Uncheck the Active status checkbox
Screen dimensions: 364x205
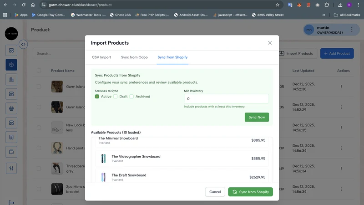click(97, 97)
